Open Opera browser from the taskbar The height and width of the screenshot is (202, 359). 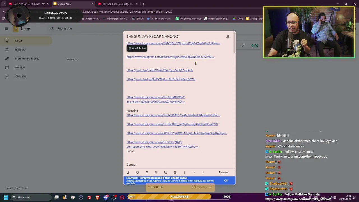[122, 198]
